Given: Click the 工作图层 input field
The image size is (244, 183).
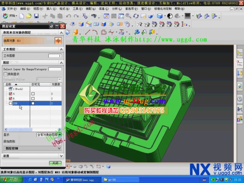Looking at the screenshot, I should 55,56.
